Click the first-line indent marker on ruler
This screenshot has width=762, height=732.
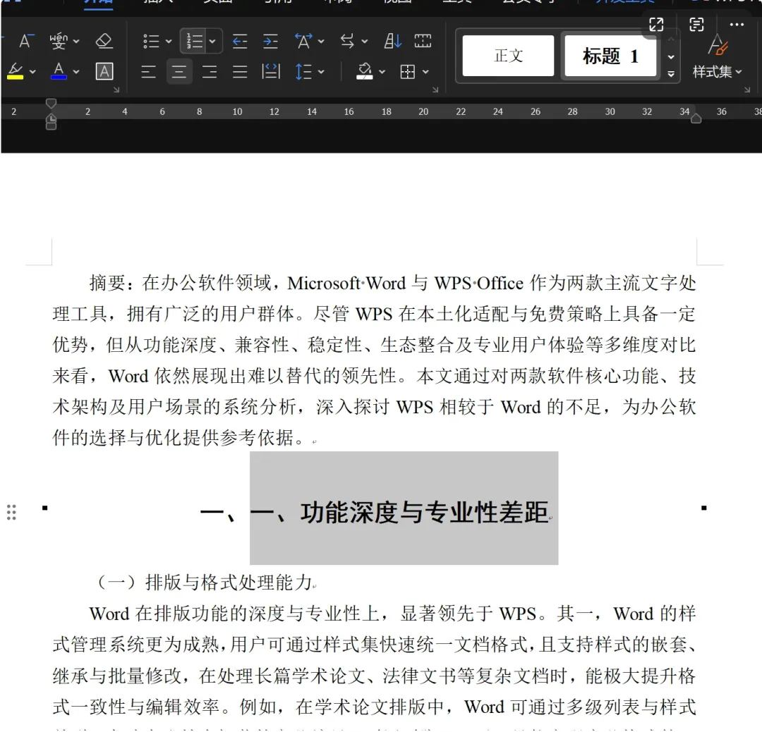[x=51, y=103]
